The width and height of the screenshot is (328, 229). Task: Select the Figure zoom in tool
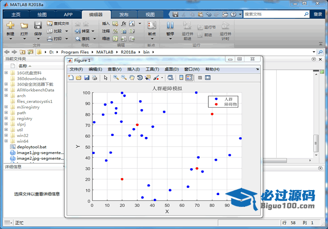pos(116,78)
